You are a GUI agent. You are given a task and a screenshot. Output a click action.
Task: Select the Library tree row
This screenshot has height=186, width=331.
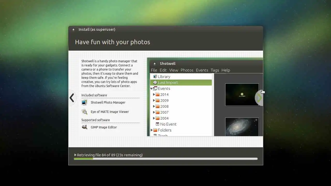(181, 77)
